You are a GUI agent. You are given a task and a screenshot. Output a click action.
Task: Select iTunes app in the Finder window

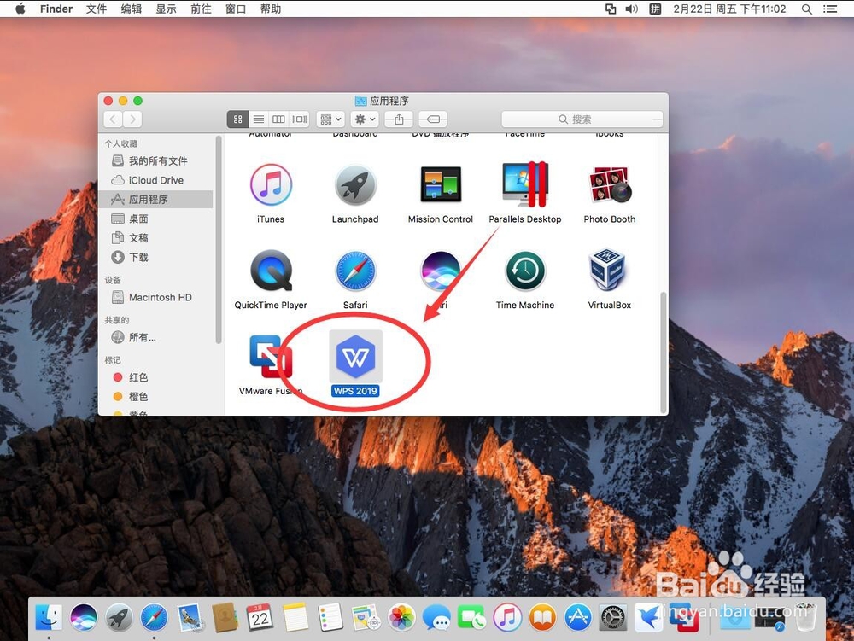coord(271,185)
